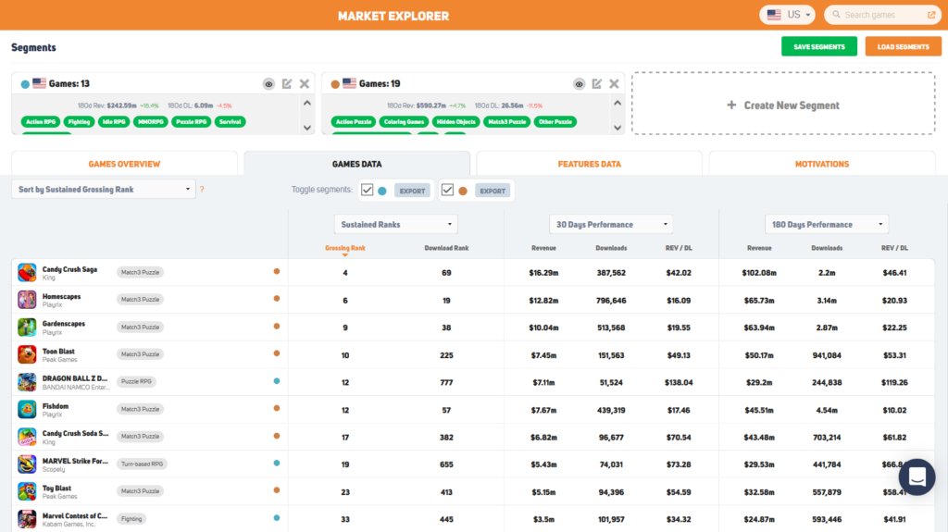Image resolution: width=948 pixels, height=532 pixels.
Task: Click the Download Rank column header
Action: (x=446, y=248)
